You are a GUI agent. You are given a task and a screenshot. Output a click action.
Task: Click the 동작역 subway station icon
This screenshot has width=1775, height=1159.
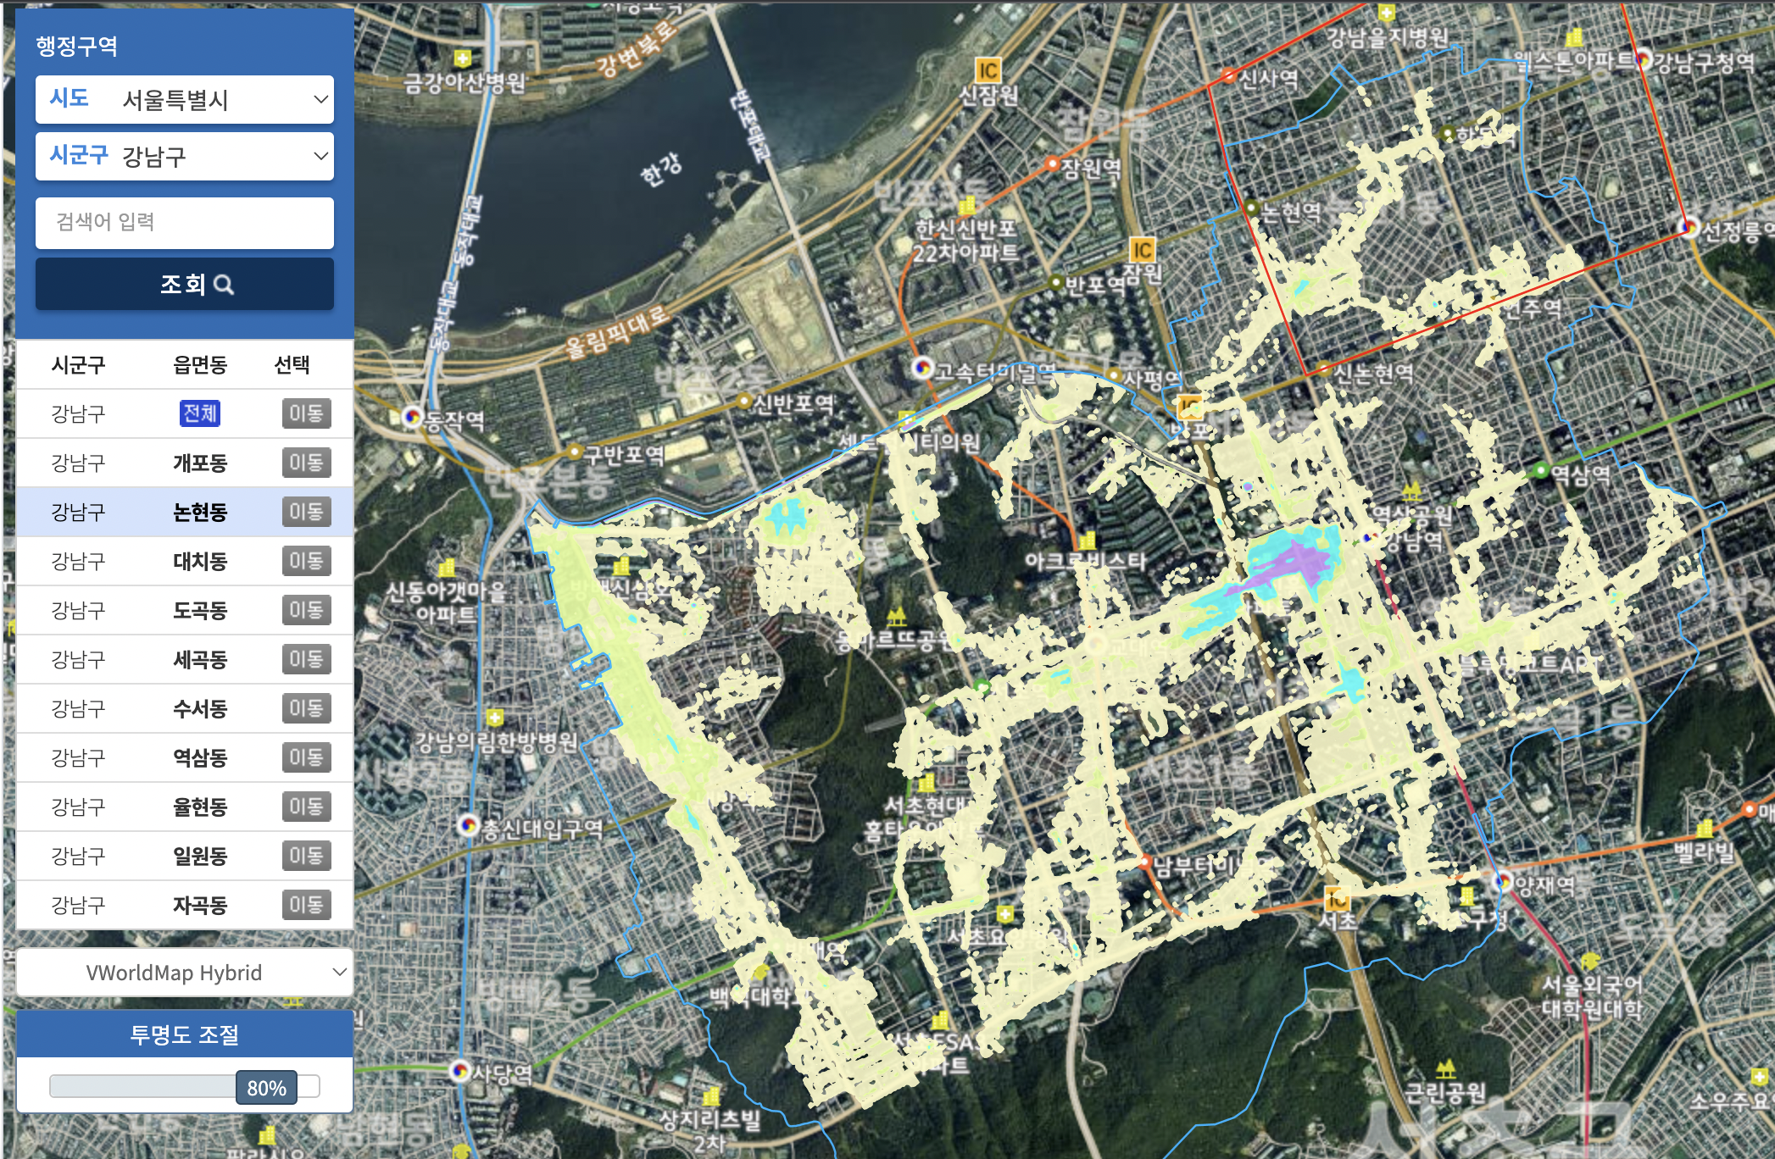413,417
